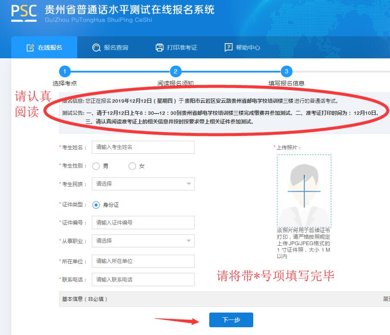
Task: Select the 男 gender radio button
Action: pos(96,166)
